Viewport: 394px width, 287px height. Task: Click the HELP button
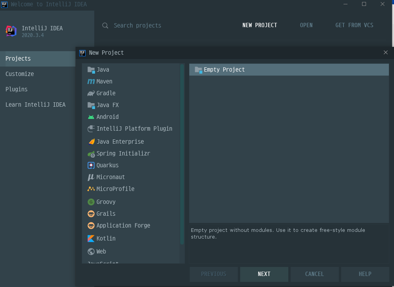pyautogui.click(x=365, y=274)
